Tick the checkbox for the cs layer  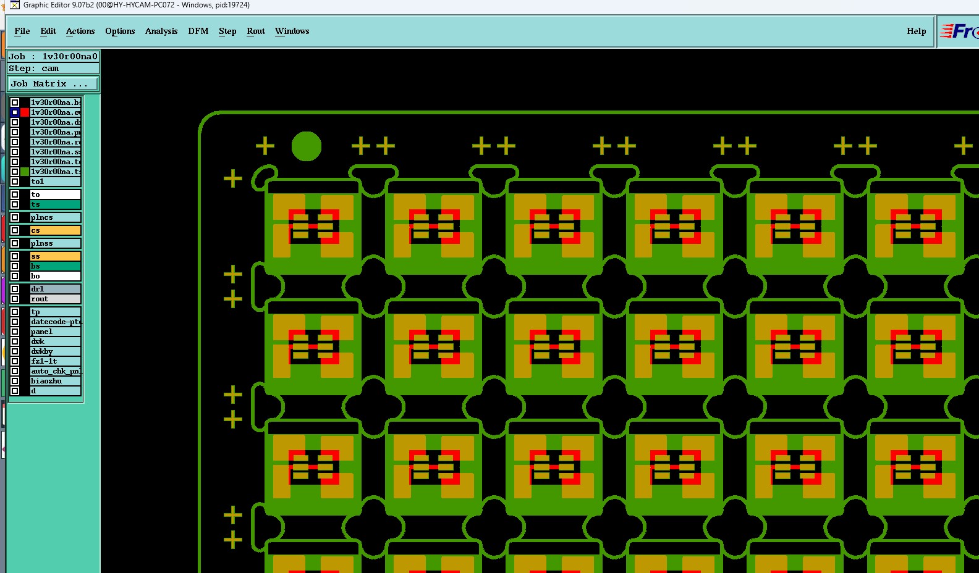(15, 230)
